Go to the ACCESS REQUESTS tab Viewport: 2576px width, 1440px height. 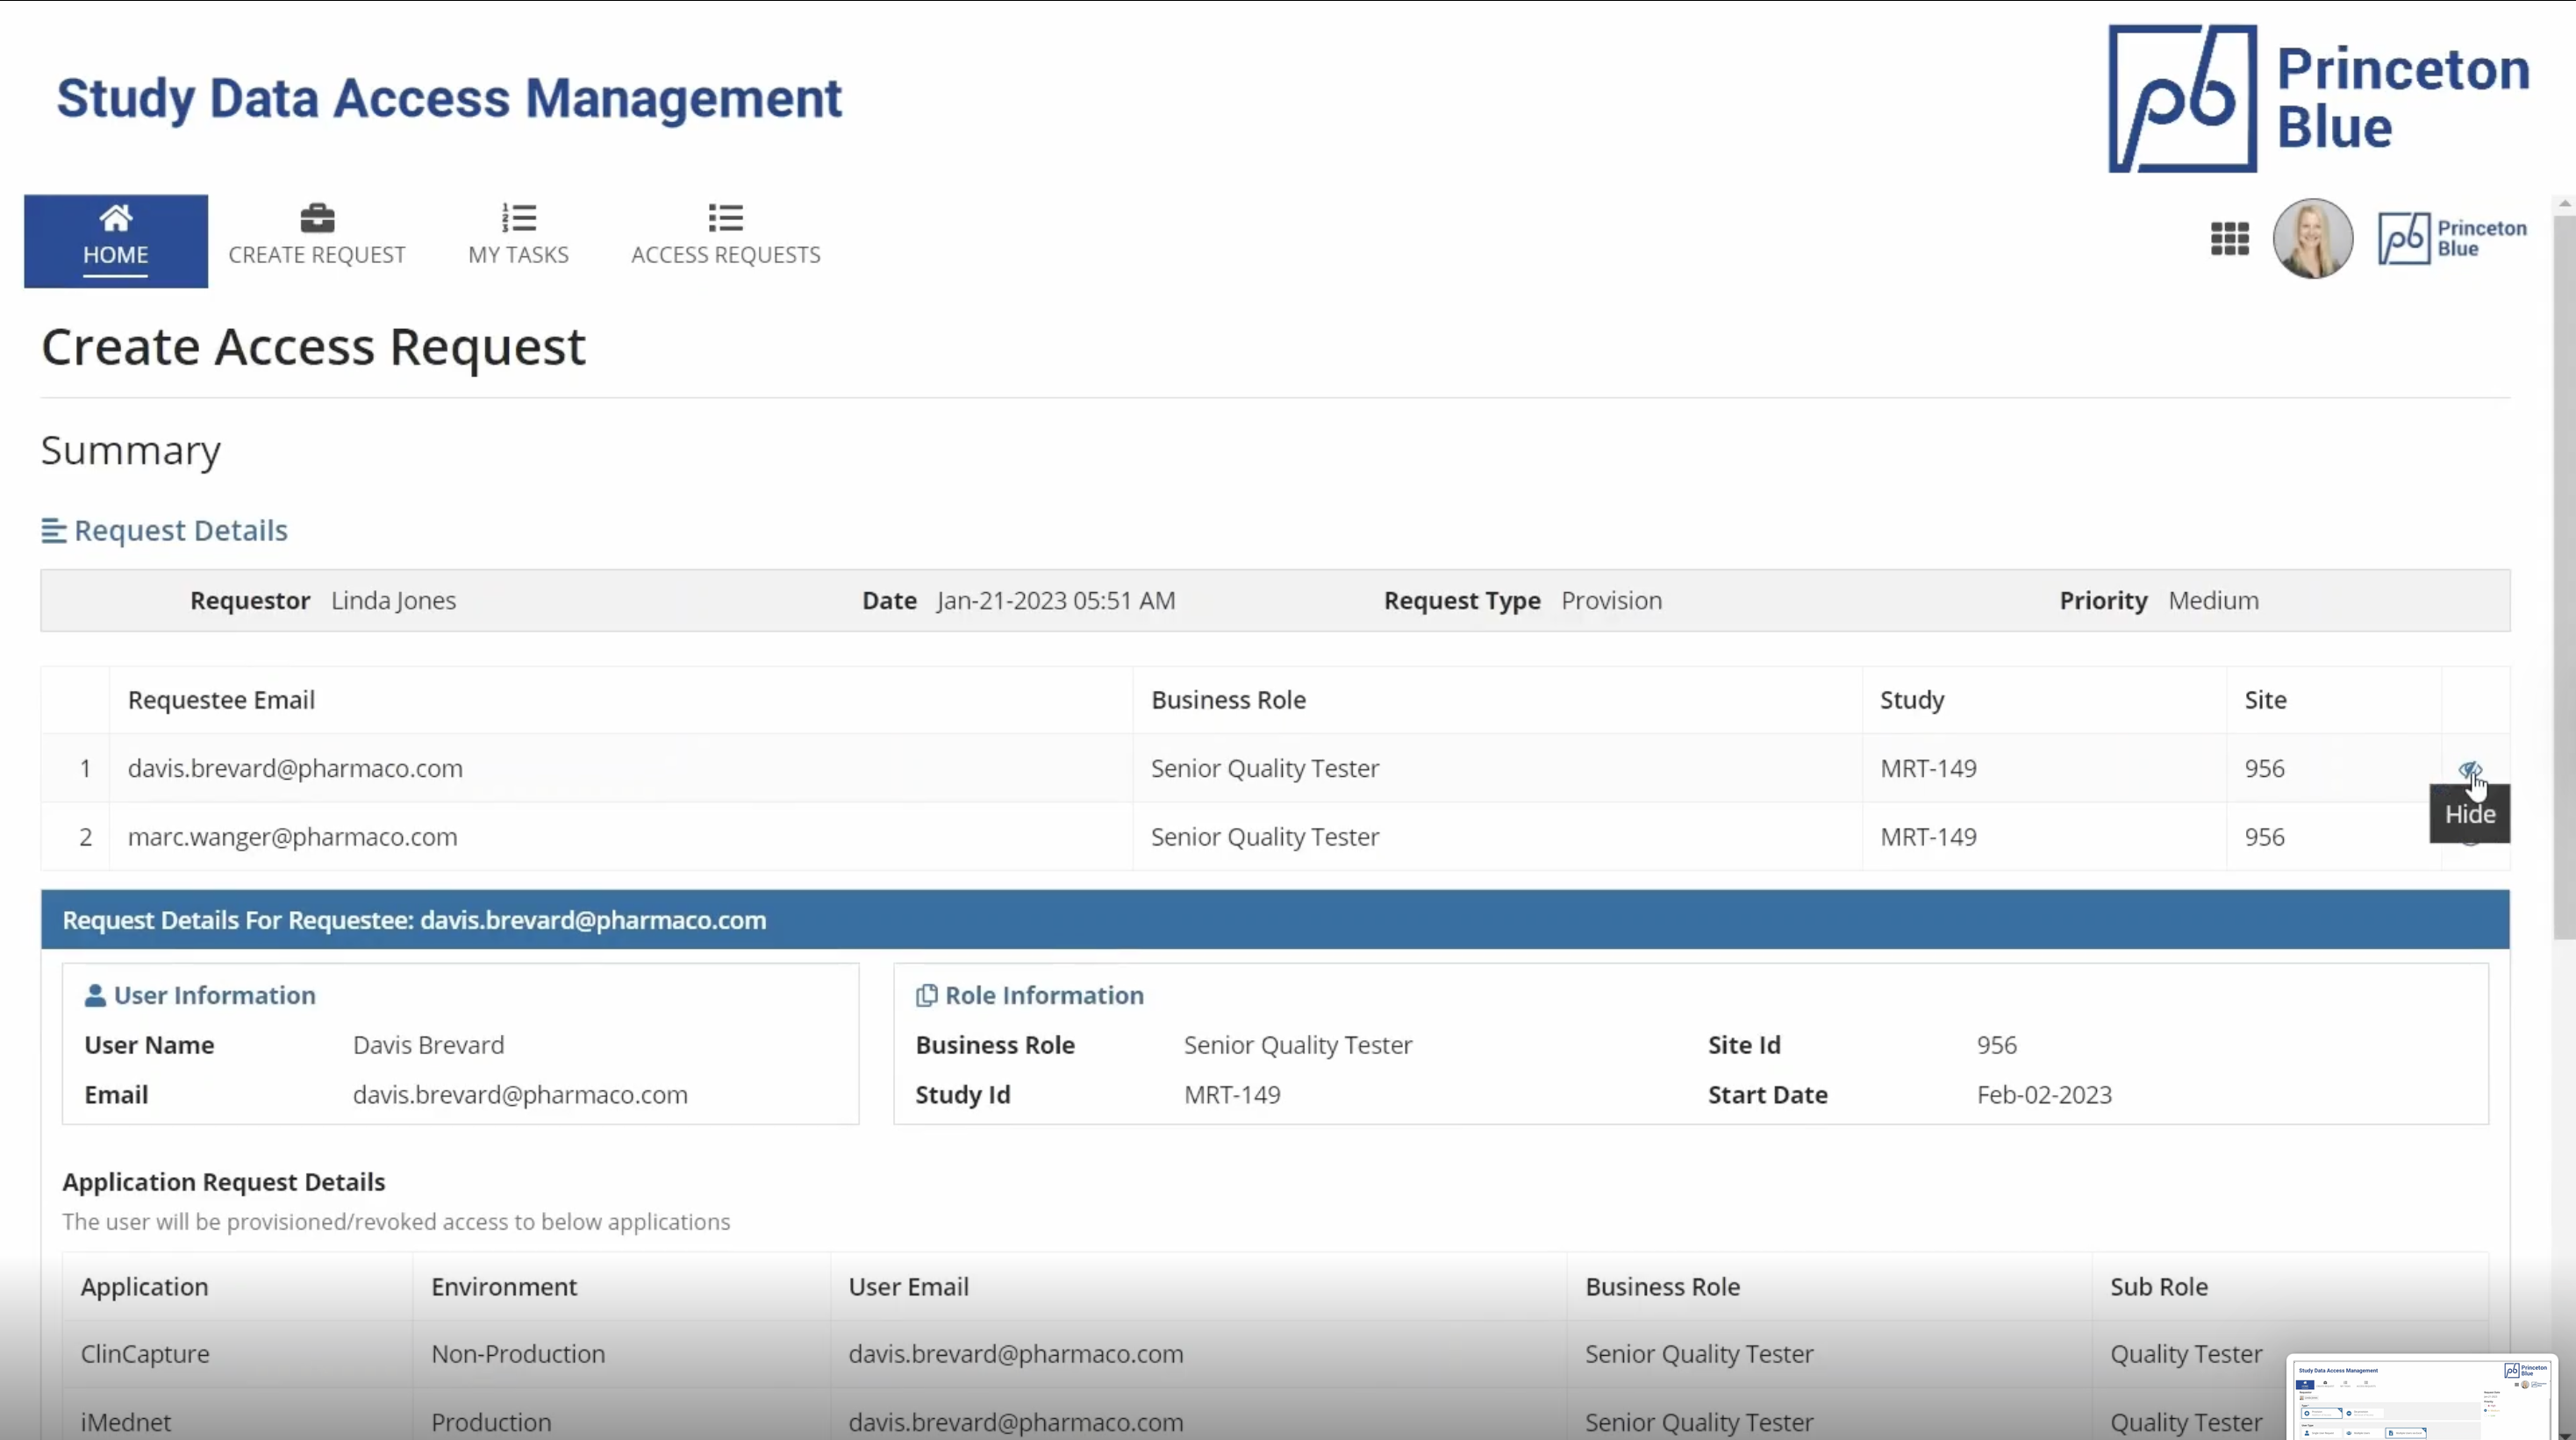pos(725,253)
